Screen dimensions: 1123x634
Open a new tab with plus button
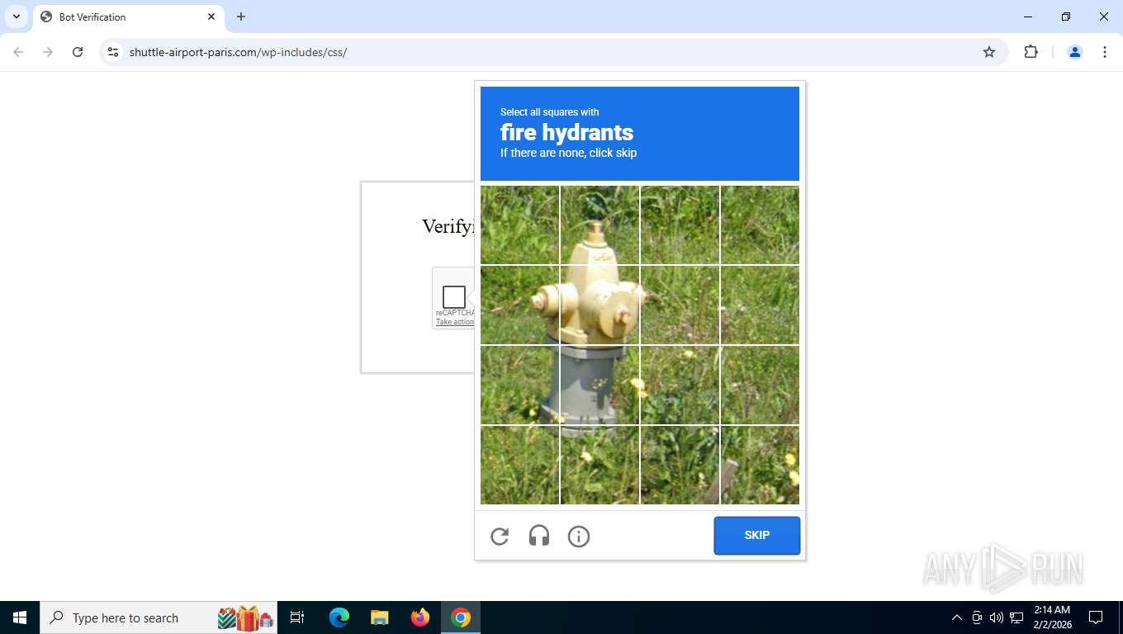pos(241,17)
